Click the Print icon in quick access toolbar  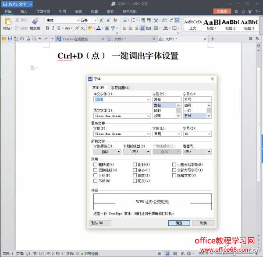pos(22,39)
